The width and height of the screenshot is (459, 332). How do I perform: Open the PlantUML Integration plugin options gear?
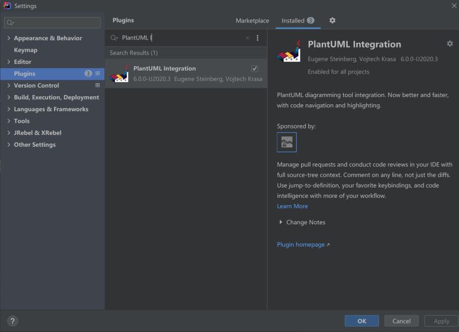(450, 44)
